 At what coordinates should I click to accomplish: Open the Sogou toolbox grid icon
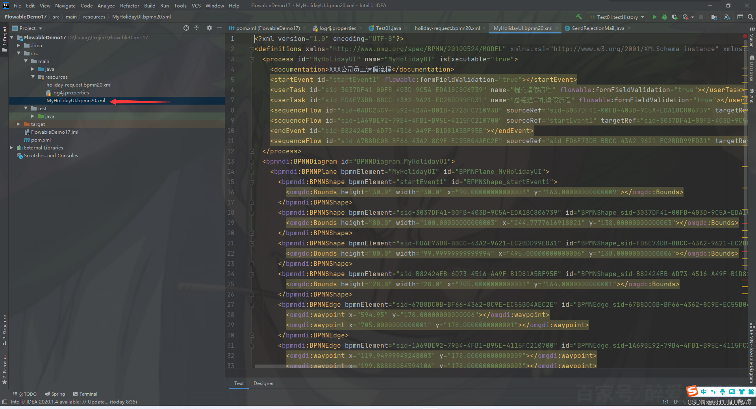click(x=751, y=392)
